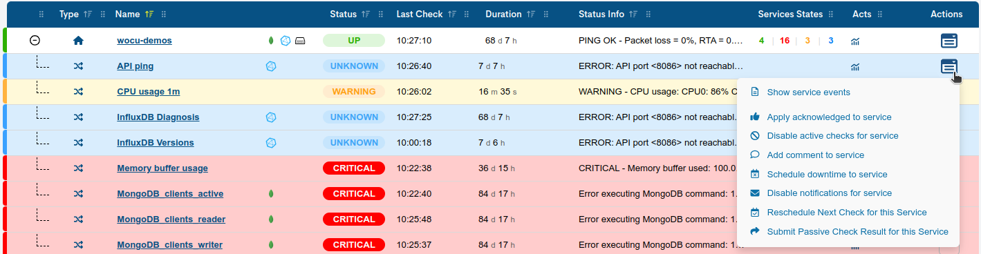Click the service type icon for MongoDB_clients_writer
981x254 pixels.
pos(78,245)
